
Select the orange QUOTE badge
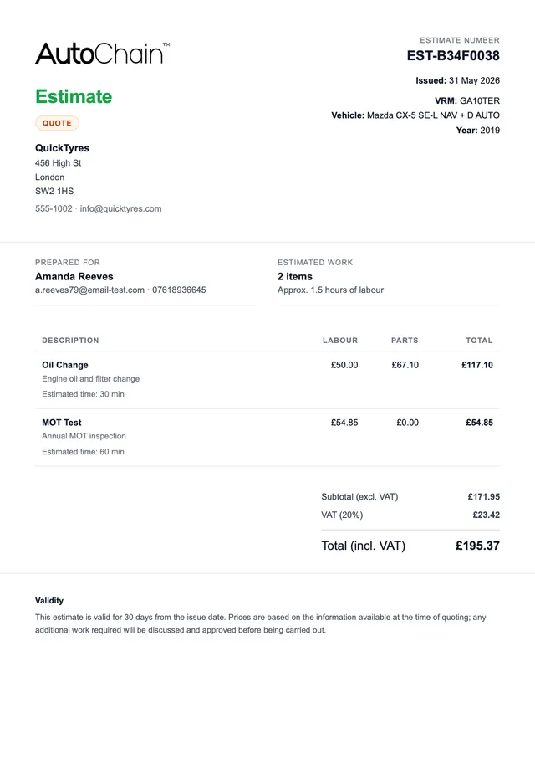click(x=57, y=123)
